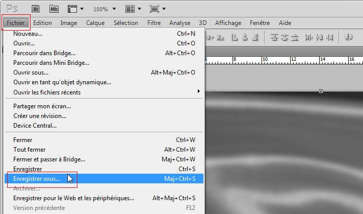The width and height of the screenshot is (363, 214).
Task: Expand the Arrange Documents dropdown arrow
Action: (x=139, y=9)
